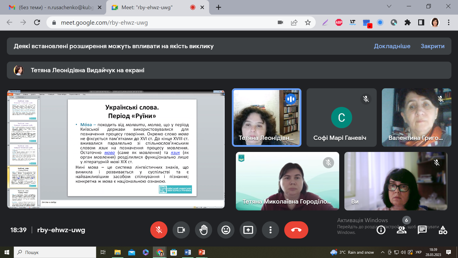Click the present screen button
Image resolution: width=458 pixels, height=258 pixels.
coord(248,230)
